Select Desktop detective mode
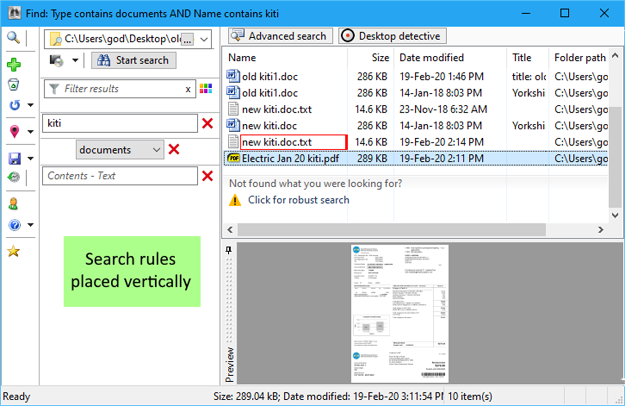 (392, 36)
